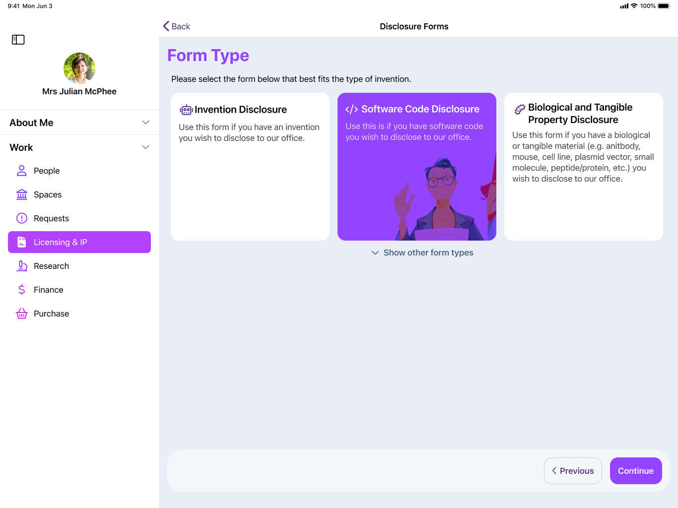Click the Purchase basket icon

[x=22, y=314]
